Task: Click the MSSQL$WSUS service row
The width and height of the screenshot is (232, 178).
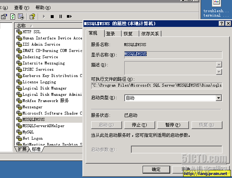Action: [49, 119]
